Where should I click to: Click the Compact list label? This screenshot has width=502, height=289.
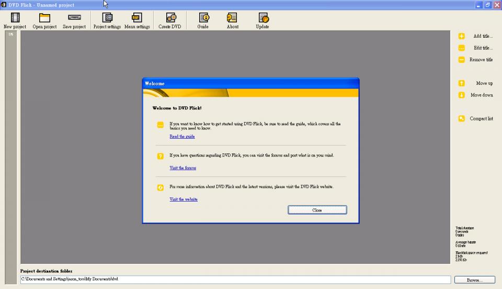[x=481, y=118]
